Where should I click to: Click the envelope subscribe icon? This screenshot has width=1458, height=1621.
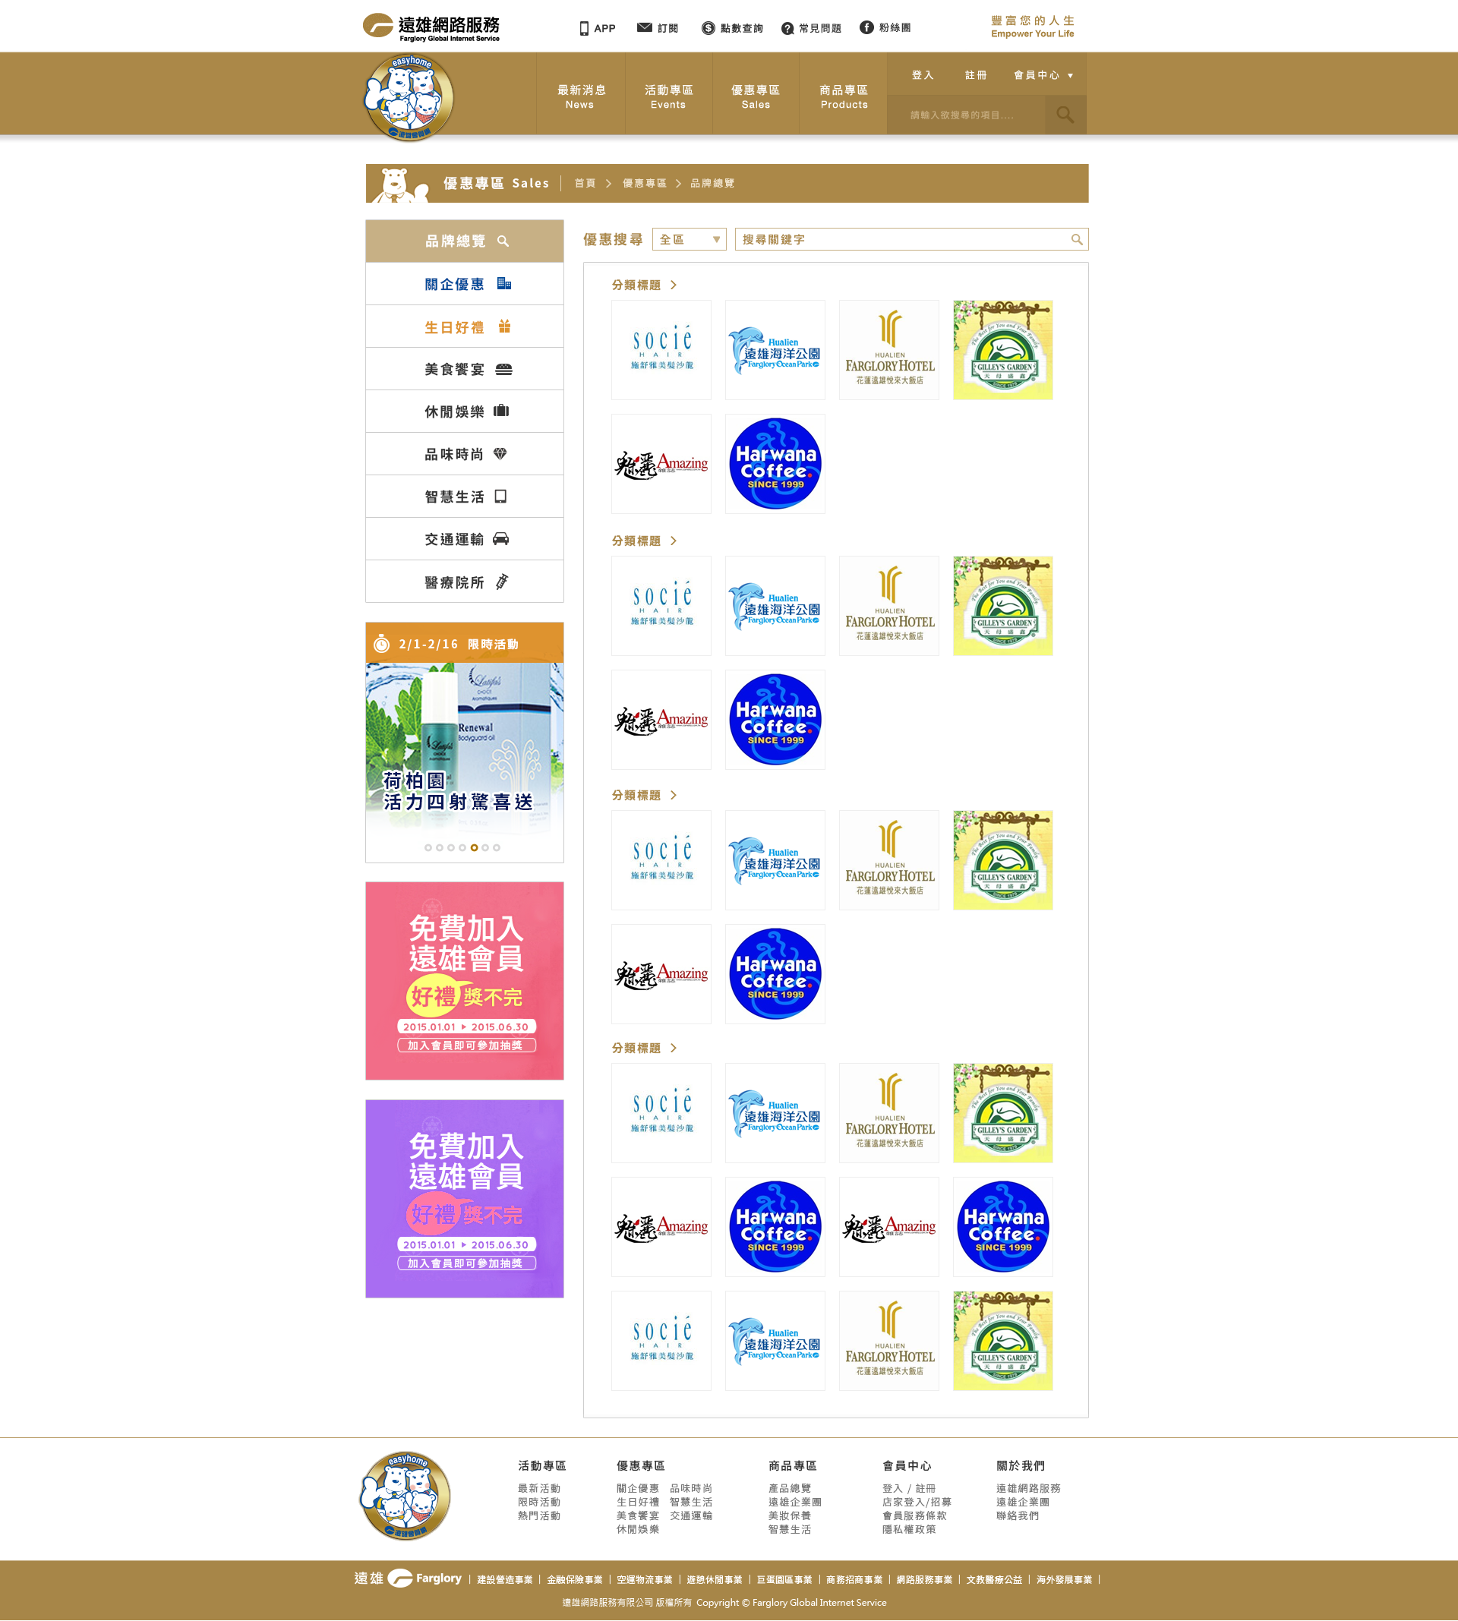644,27
